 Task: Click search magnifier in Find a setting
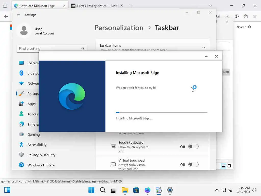pyautogui.click(x=83, y=48)
